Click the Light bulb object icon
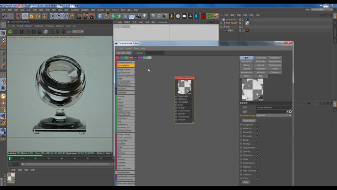 [x=145, y=16]
